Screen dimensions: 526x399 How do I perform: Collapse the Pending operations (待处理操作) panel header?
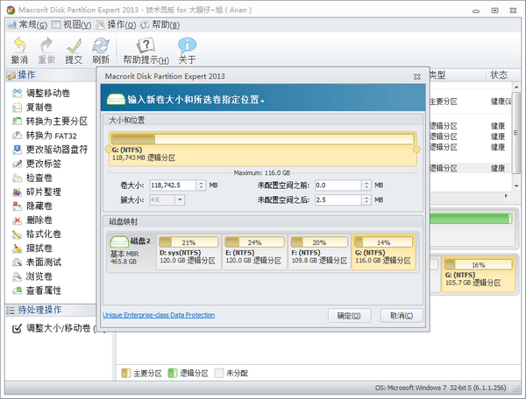[x=51, y=310]
